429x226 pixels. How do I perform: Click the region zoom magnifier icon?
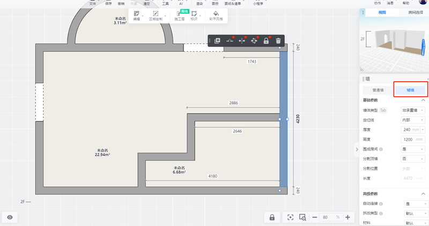[x=302, y=217]
